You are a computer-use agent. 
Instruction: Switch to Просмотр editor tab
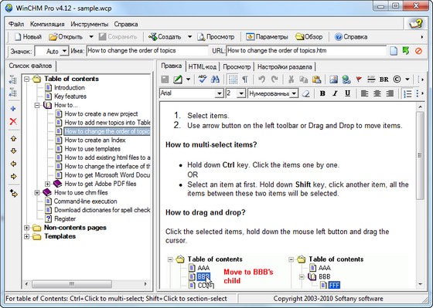[x=237, y=66]
